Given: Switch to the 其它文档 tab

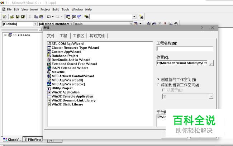Looking at the screenshot, I should (x=97, y=36).
